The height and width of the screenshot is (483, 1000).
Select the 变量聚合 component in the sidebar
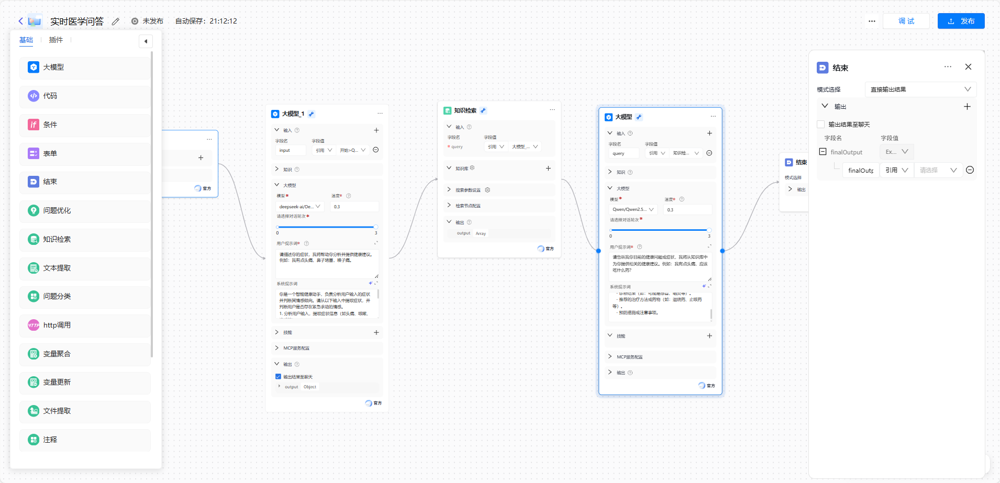[85, 354]
